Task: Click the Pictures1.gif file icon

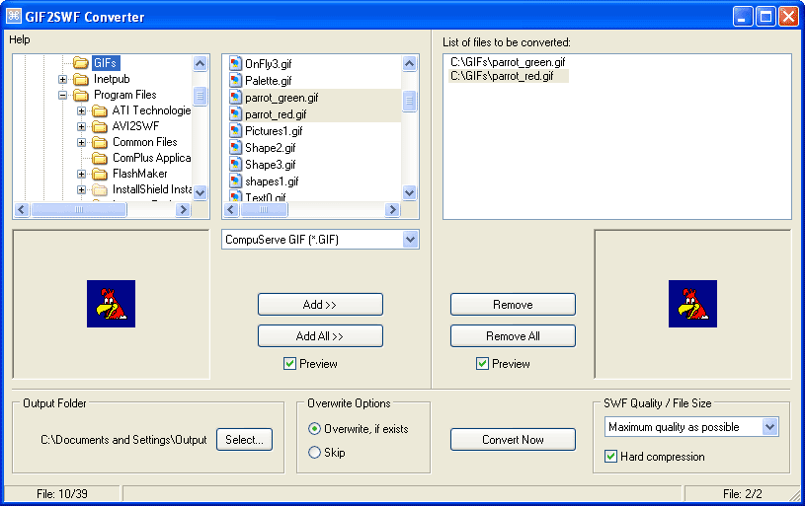Action: (x=235, y=131)
